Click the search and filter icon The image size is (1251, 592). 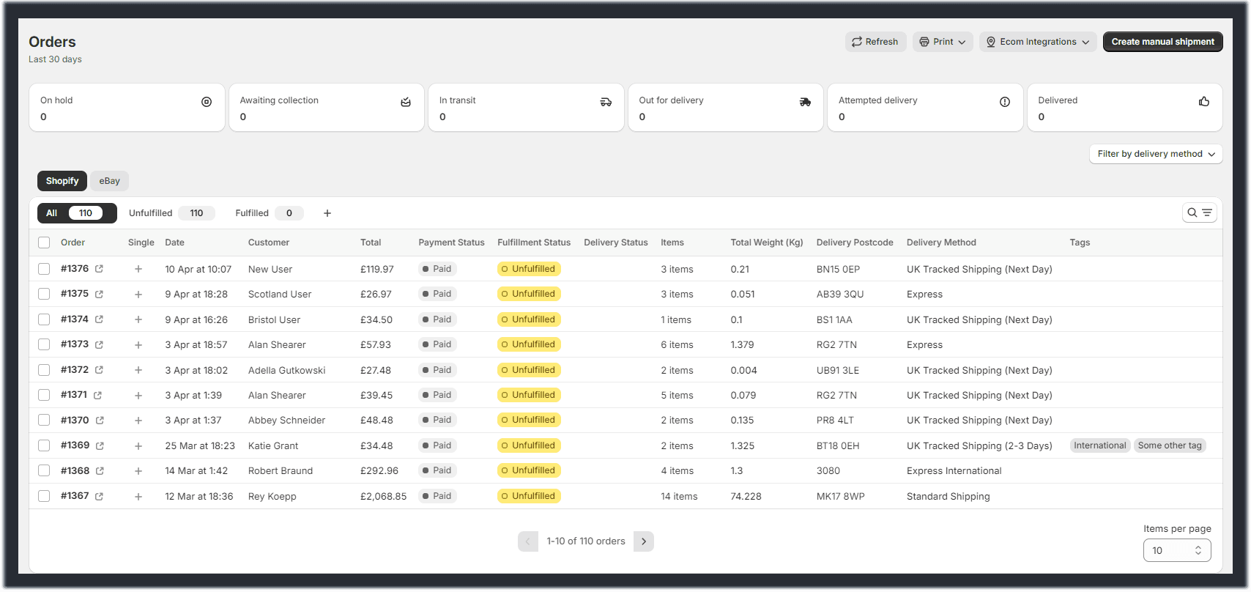pyautogui.click(x=1199, y=212)
